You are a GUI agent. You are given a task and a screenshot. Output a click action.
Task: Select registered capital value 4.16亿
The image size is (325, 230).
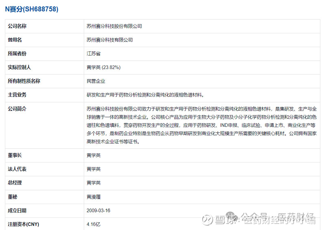[x=93, y=224]
